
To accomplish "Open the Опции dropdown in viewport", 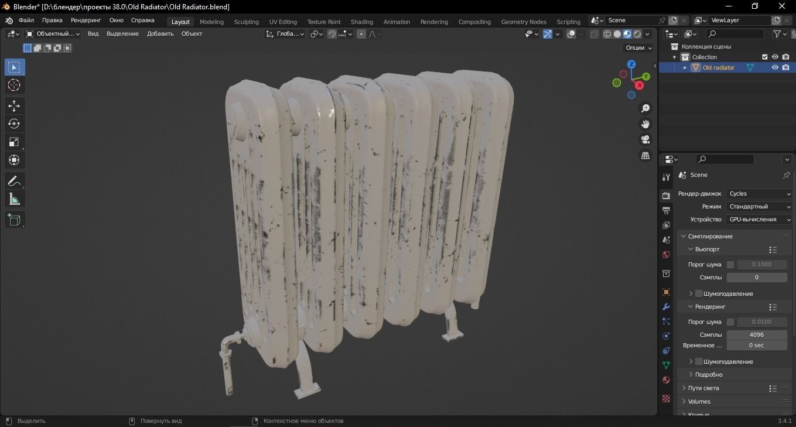I will (638, 48).
